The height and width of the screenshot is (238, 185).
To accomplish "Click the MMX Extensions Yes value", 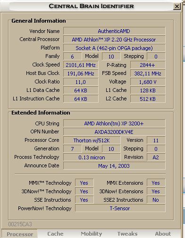I will click(x=156, y=183).
